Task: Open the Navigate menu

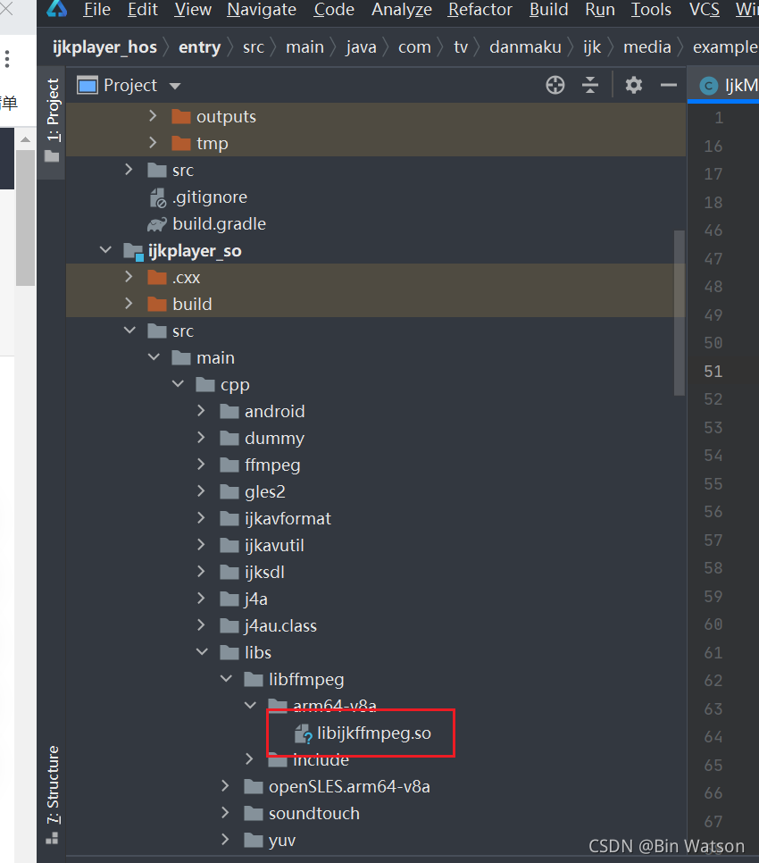Action: (262, 9)
